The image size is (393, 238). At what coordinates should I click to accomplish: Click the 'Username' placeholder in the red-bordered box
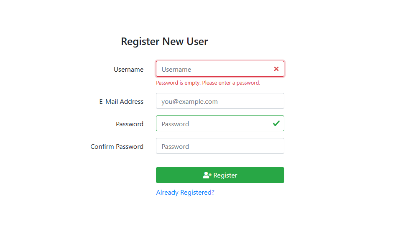pyautogui.click(x=176, y=69)
